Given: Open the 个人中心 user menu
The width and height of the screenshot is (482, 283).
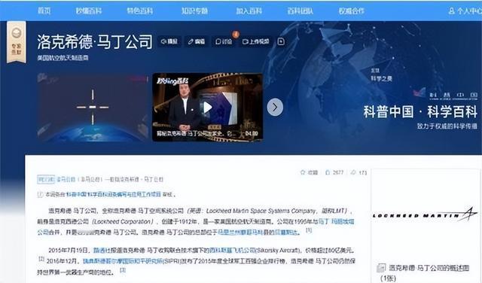Looking at the screenshot, I should pyautogui.click(x=465, y=11).
